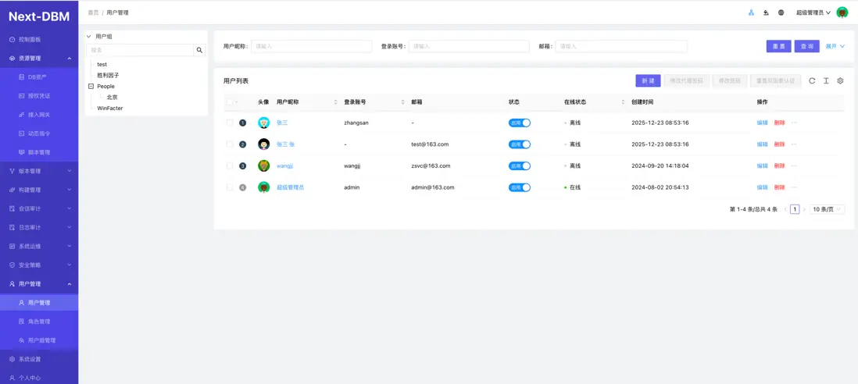This screenshot has width=858, height=384.
Task: Click the 系统设置 gear icon in the sidebar
Action: (12, 359)
